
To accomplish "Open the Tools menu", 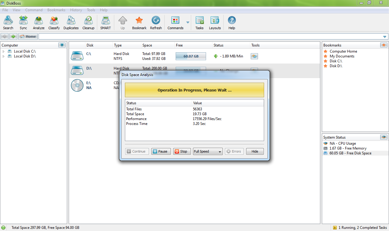I will tap(91, 10).
